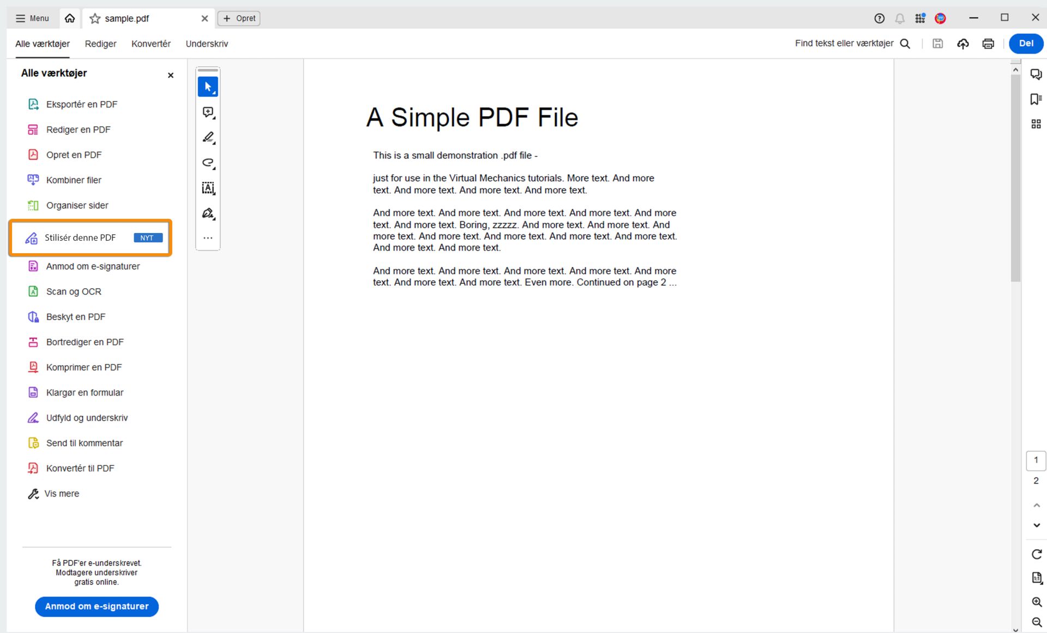
Task: Expand more tools with three dots
Action: (x=208, y=238)
